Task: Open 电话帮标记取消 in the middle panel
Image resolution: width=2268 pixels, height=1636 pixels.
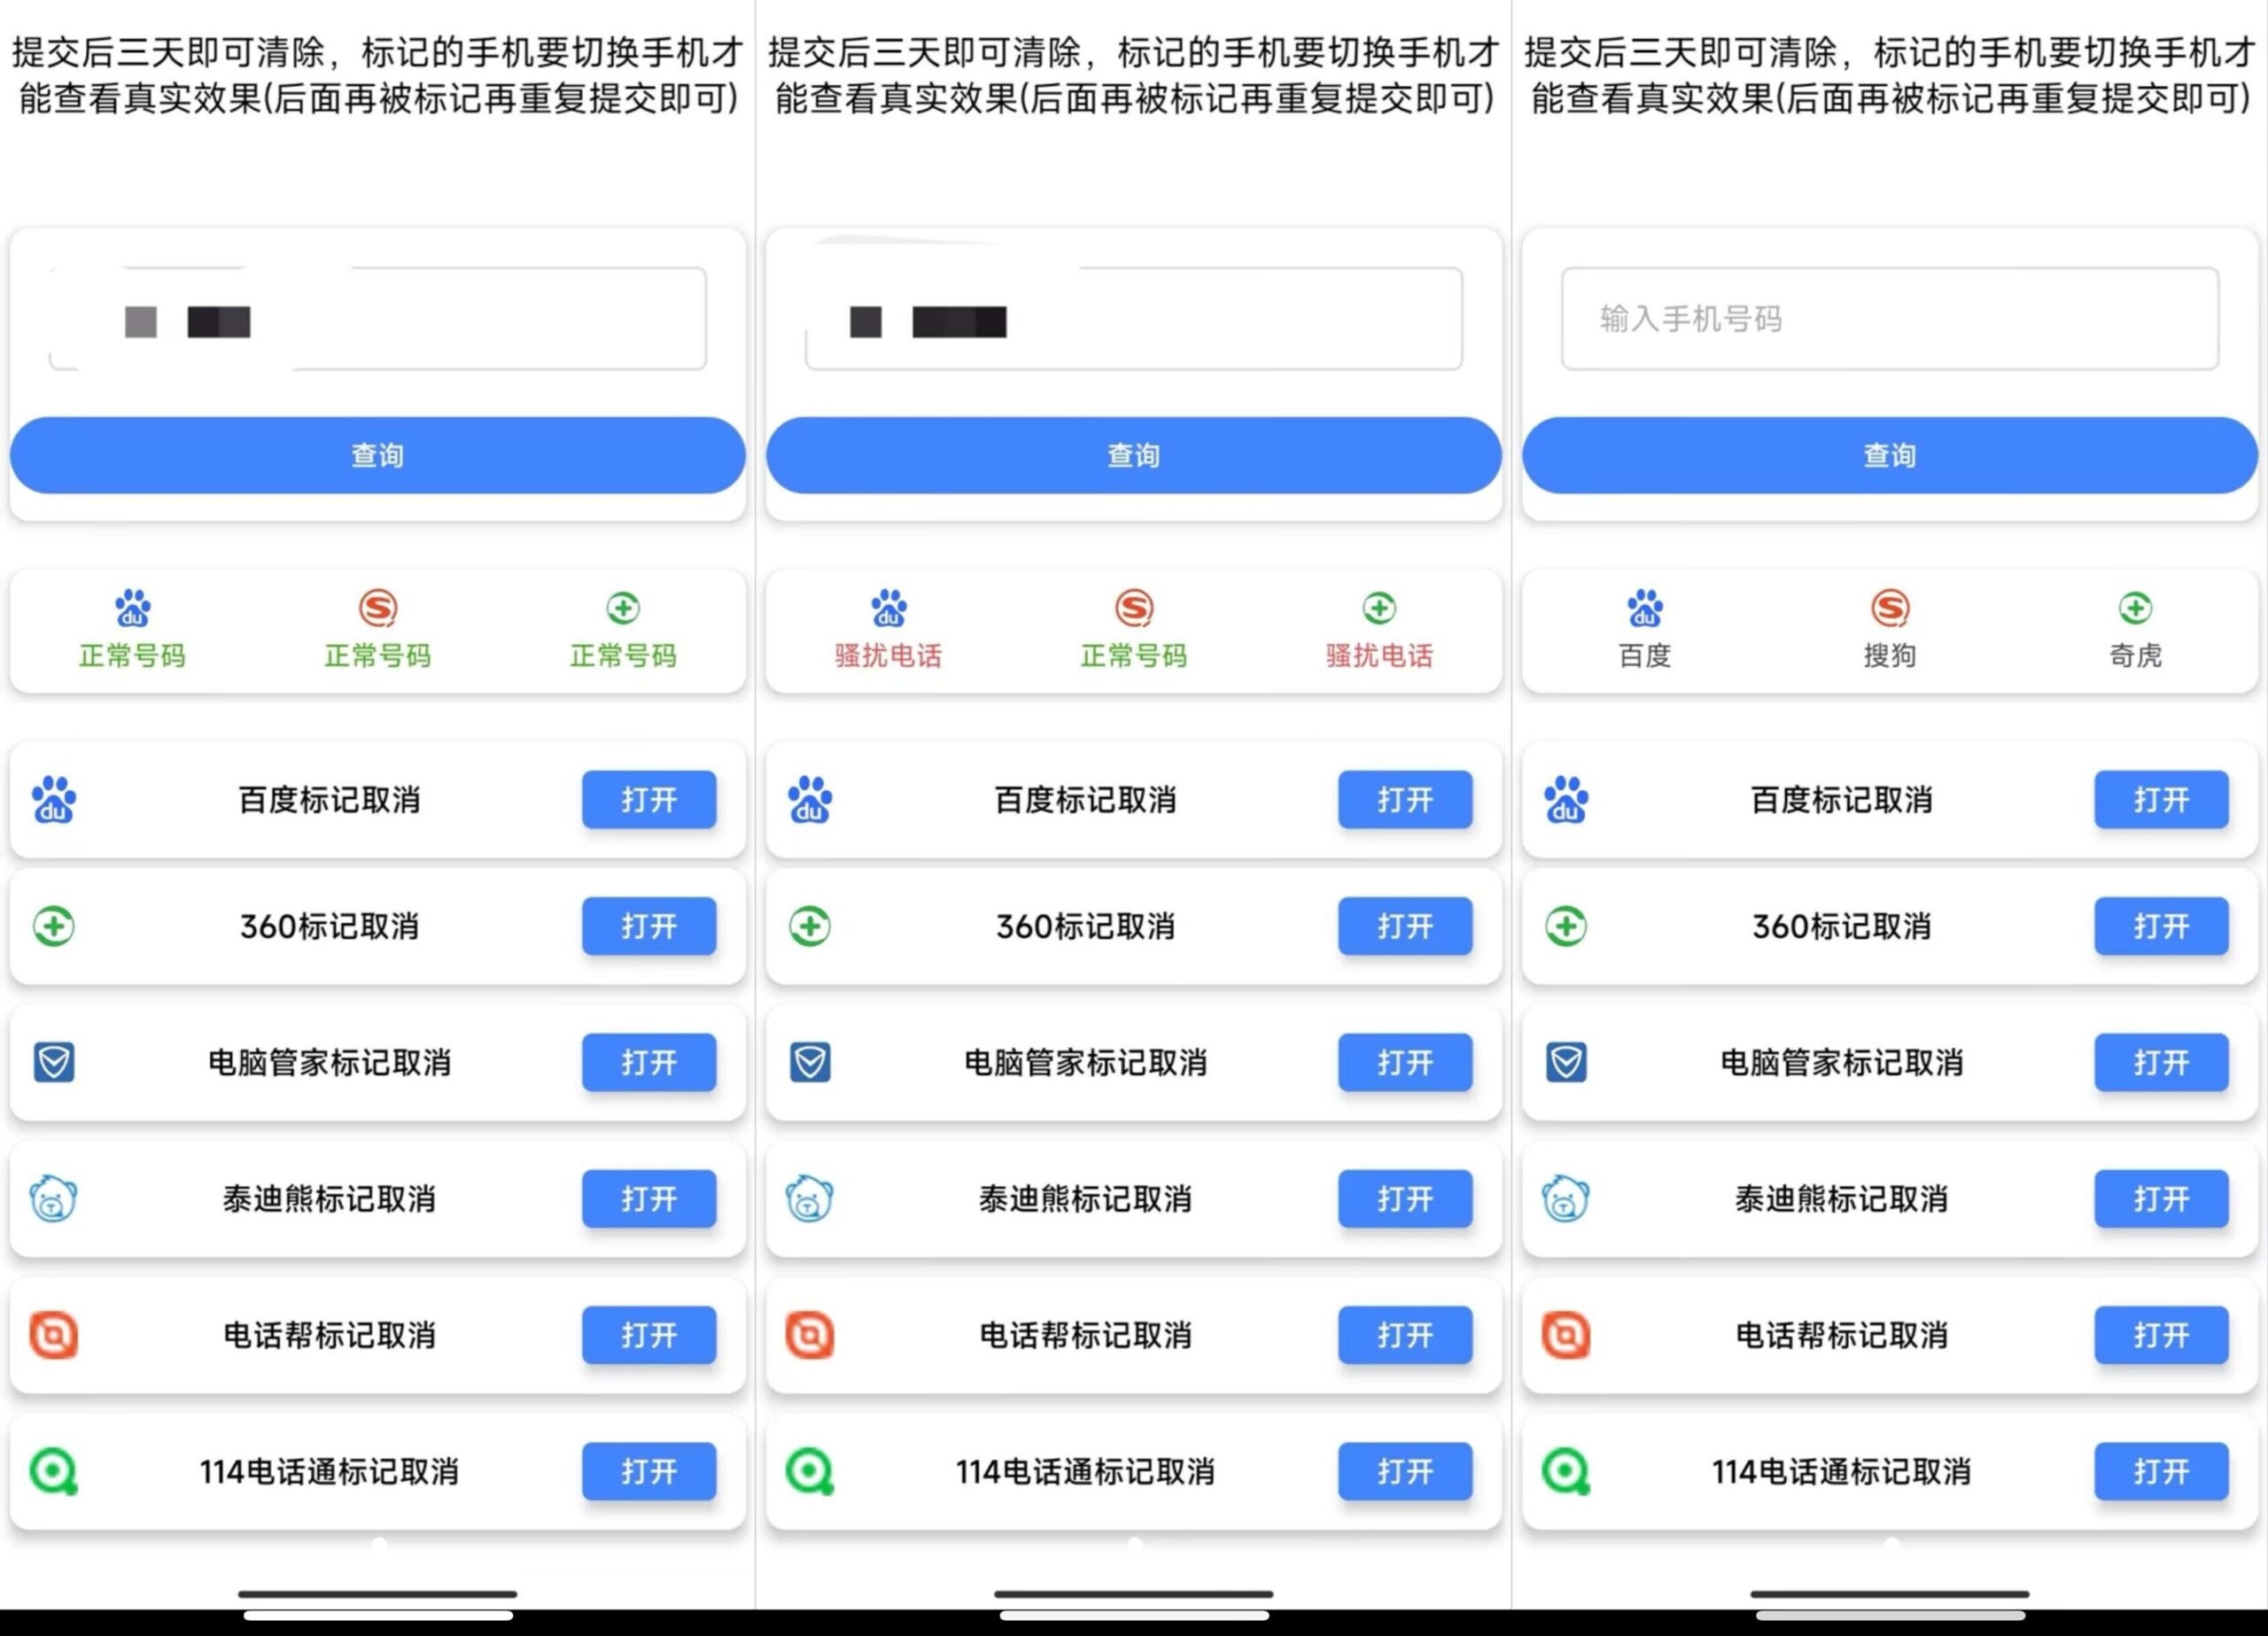Action: coord(1405,1335)
